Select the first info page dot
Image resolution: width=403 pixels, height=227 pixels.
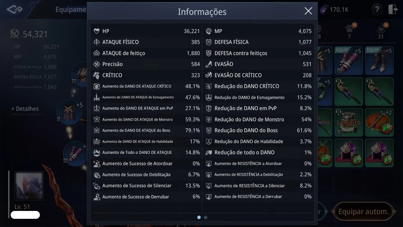[x=199, y=217]
